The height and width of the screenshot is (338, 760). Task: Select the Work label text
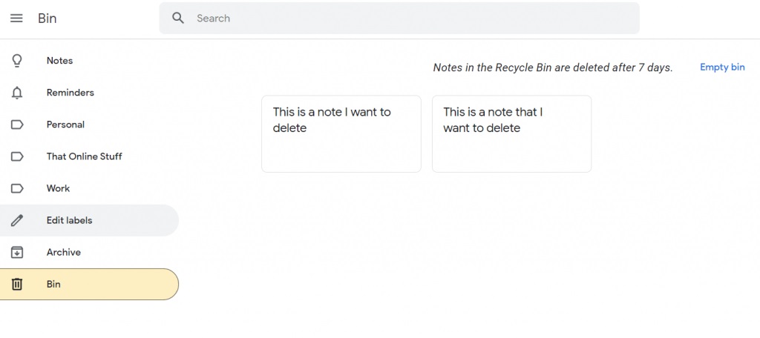(58, 188)
